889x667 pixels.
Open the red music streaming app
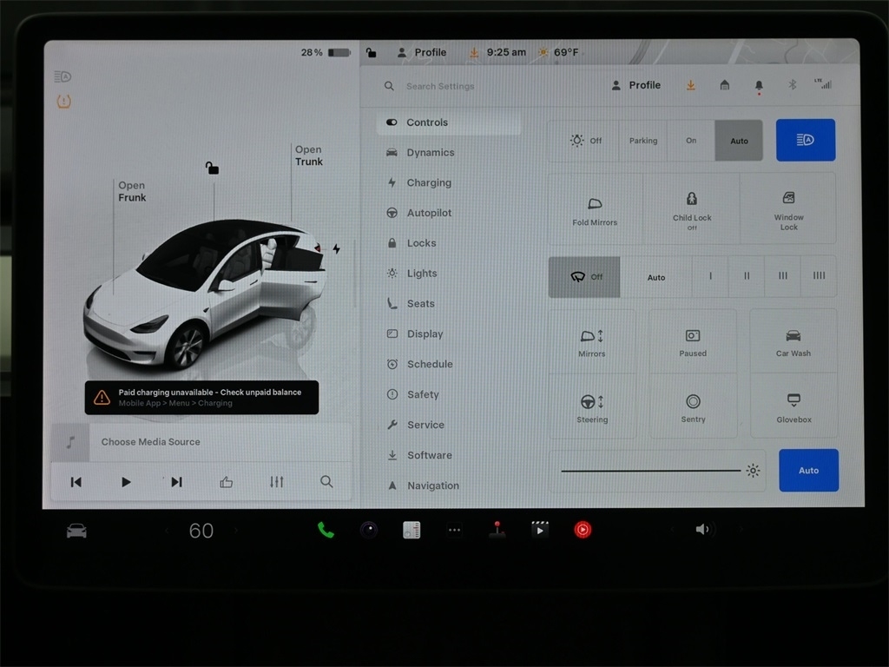583,530
